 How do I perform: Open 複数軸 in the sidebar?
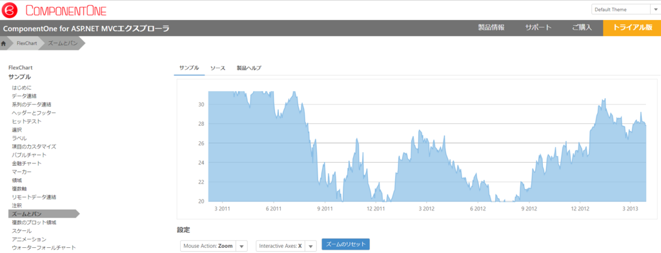(19, 189)
